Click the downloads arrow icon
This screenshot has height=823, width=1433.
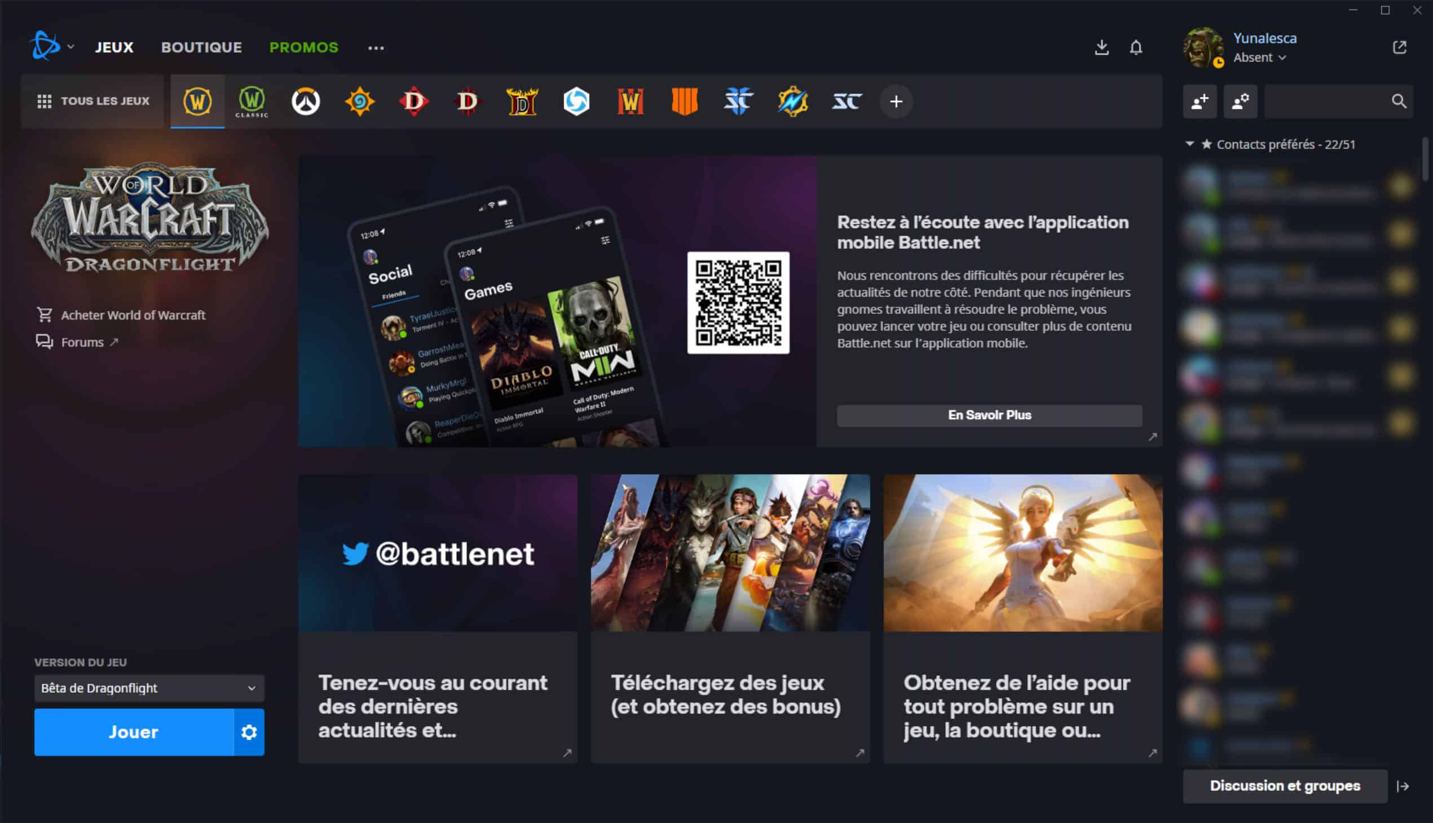coord(1101,47)
